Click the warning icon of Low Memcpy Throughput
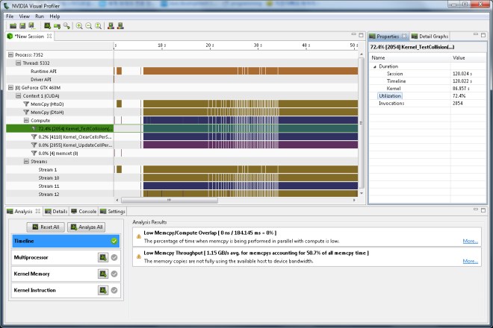 coord(139,256)
